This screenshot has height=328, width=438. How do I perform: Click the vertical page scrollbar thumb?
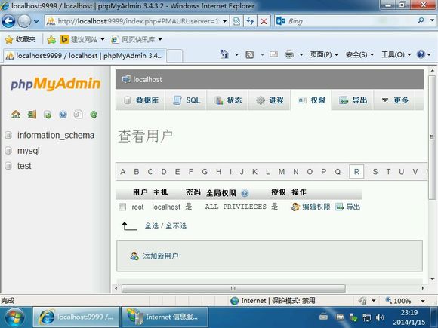coord(432,136)
